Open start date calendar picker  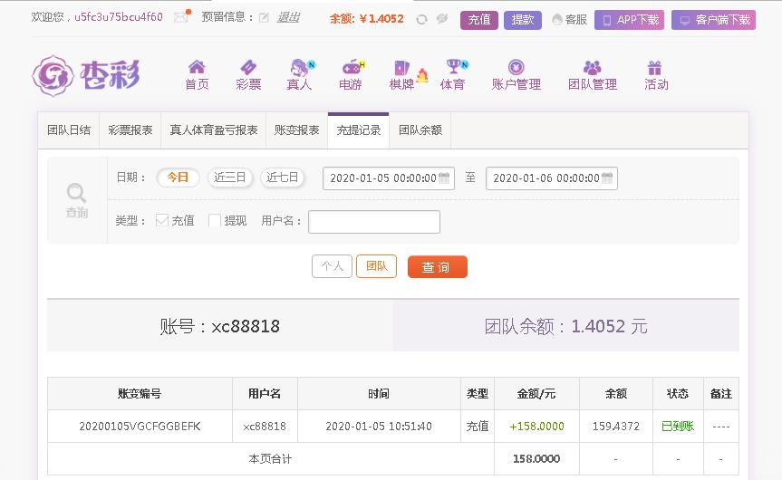tap(444, 178)
